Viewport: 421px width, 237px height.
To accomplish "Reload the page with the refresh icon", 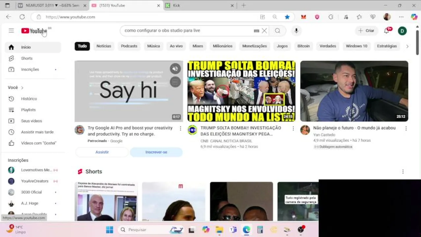I will point(22,17).
